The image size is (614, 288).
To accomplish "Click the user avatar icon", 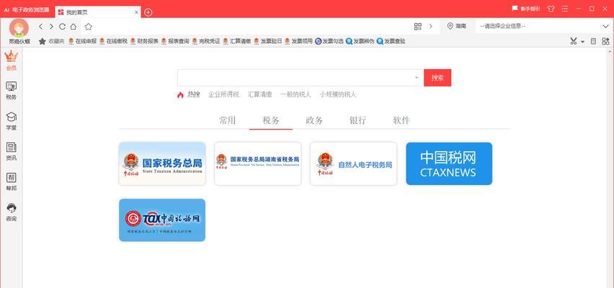I will click(19, 27).
